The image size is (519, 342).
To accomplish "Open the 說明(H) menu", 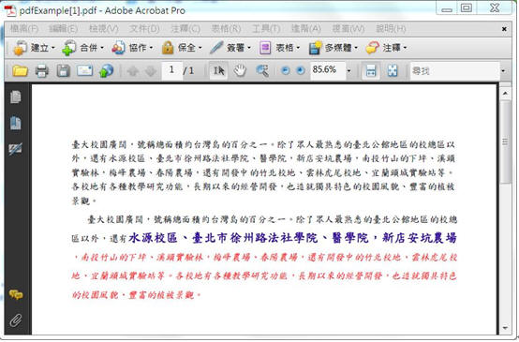I will tap(391, 29).
